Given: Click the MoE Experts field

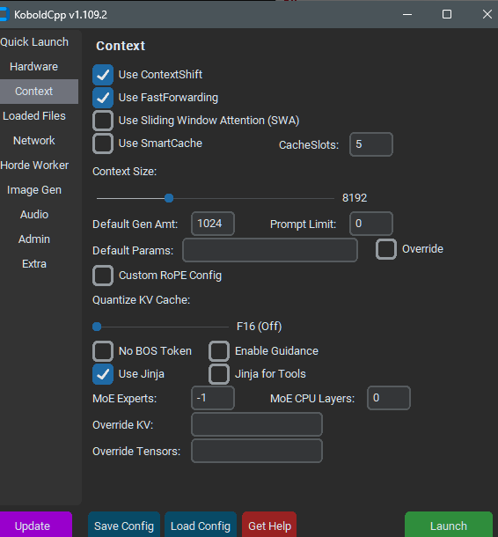Looking at the screenshot, I should coord(213,398).
